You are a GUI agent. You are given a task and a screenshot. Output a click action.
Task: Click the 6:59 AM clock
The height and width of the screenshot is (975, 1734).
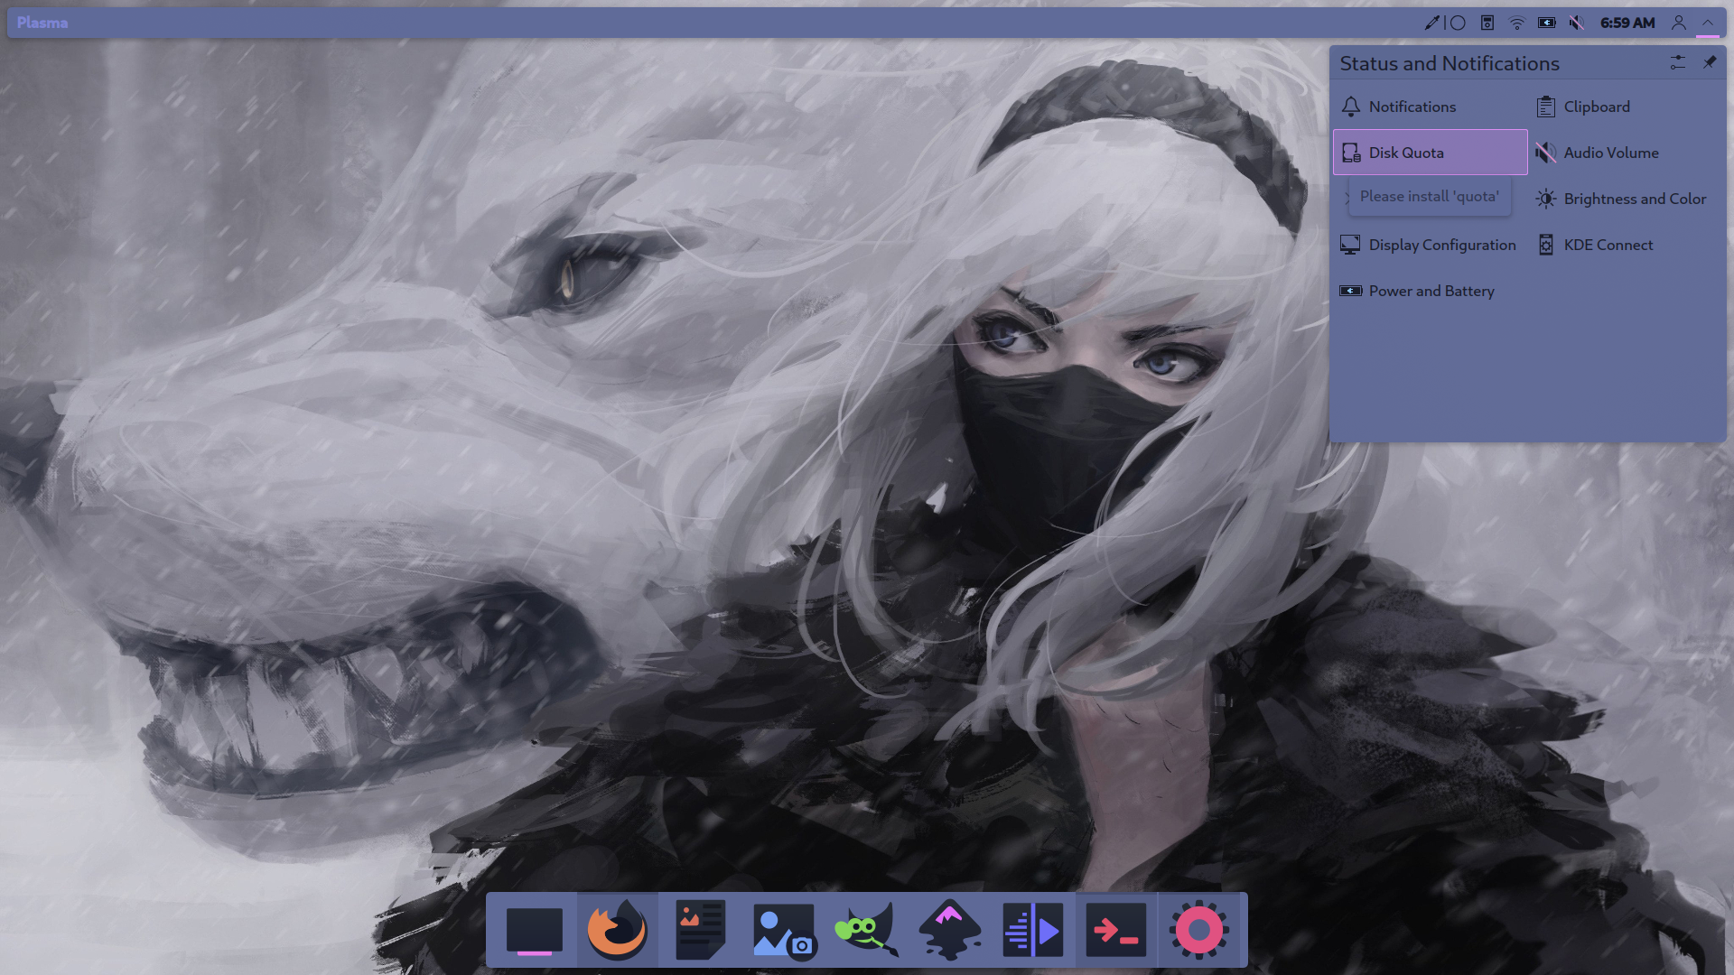[x=1627, y=23]
